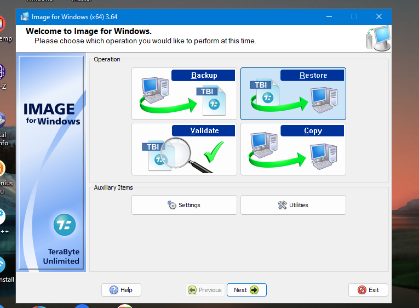Pick the Validate operation tile
Screen dimensions: 419x308
point(184,149)
